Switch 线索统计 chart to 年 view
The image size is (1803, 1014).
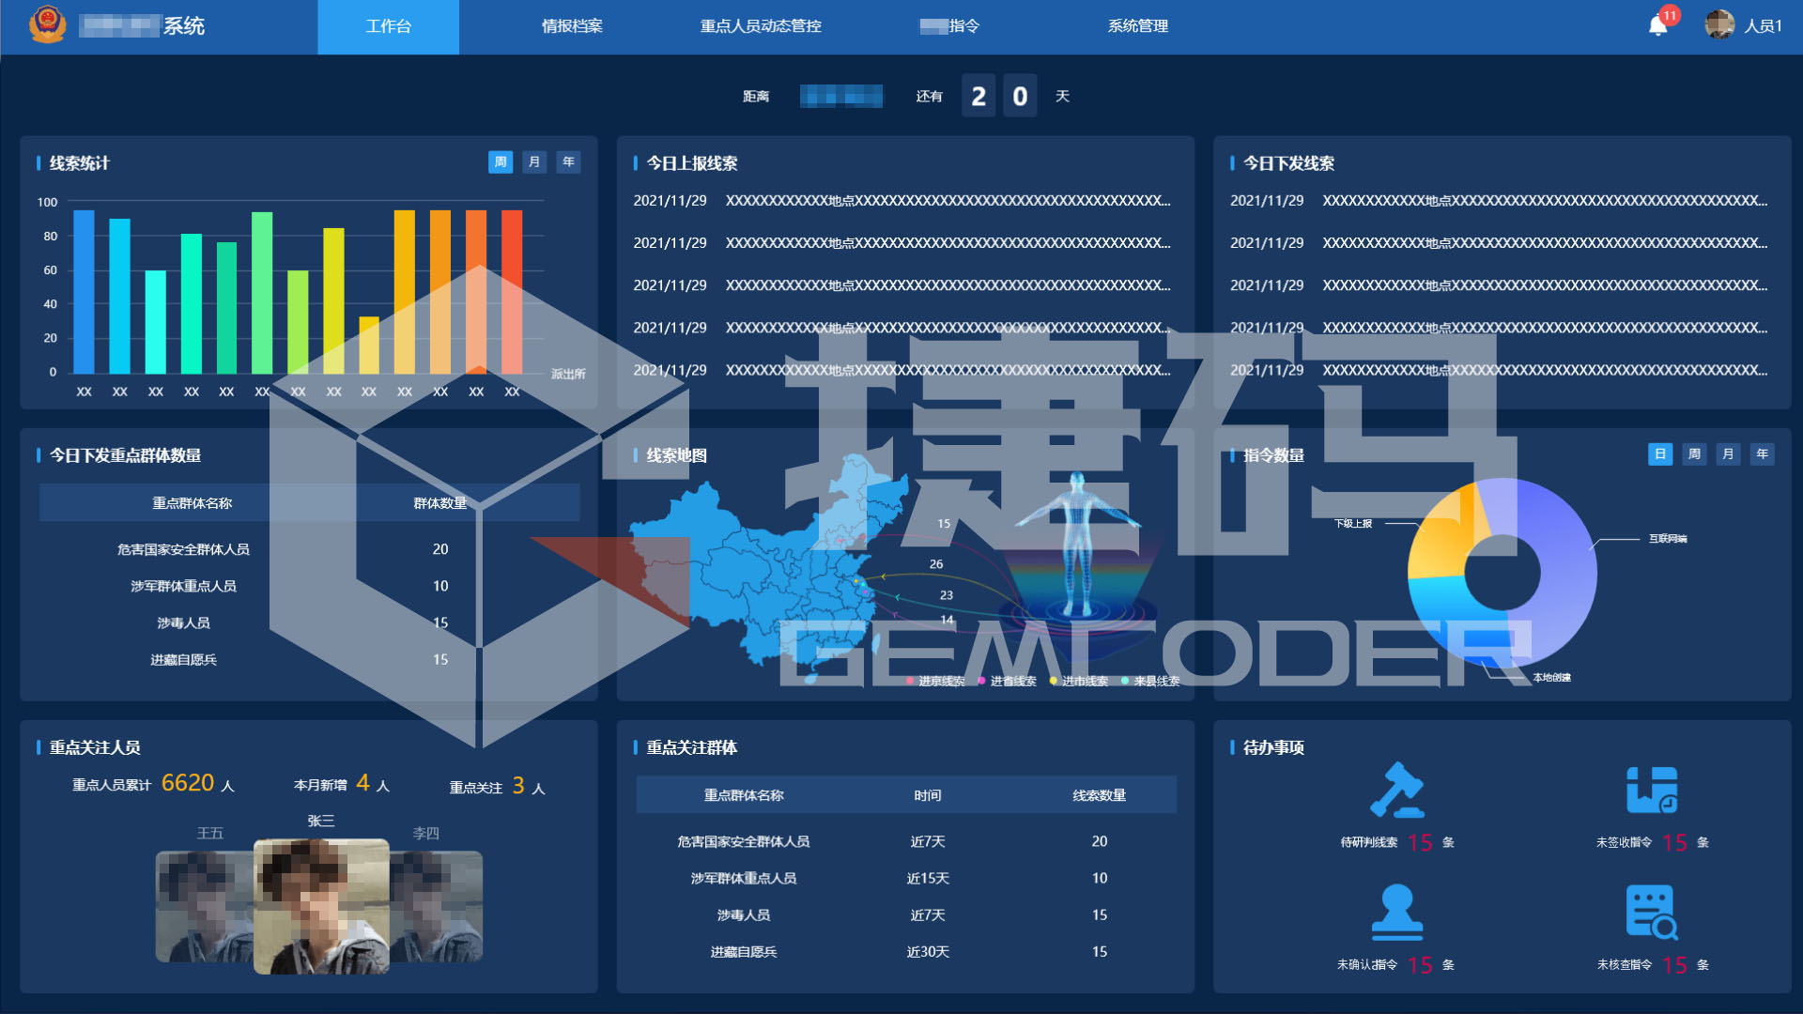click(x=568, y=162)
